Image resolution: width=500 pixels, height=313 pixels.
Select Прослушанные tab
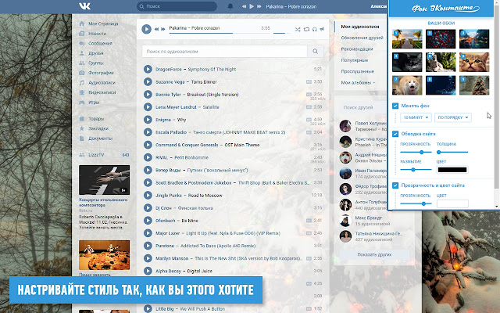tap(358, 71)
